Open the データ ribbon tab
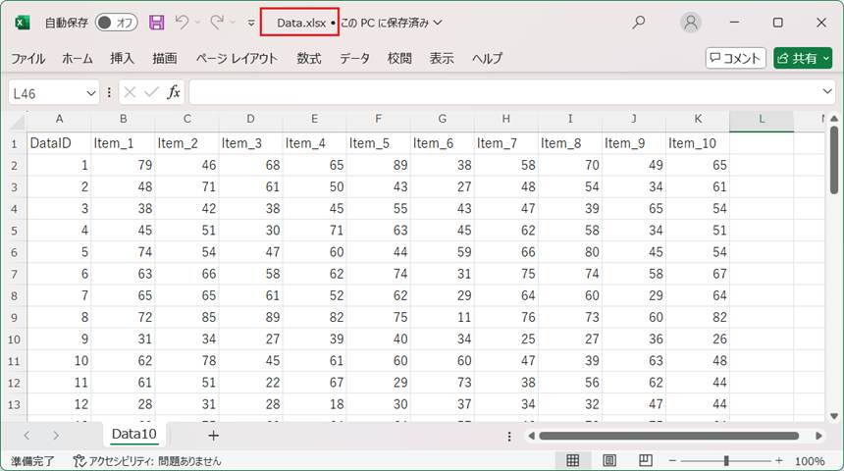Image resolution: width=844 pixels, height=471 pixels. click(x=354, y=58)
